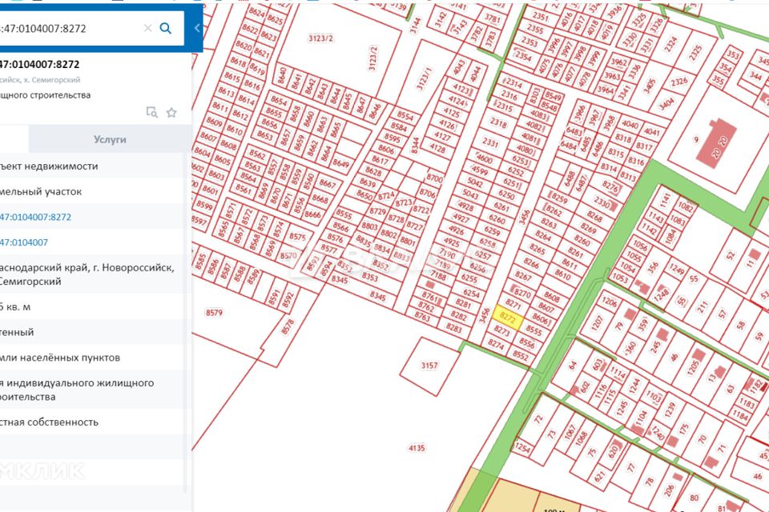Screen dimensions: 769x512
Task: Select parcel 8579 on the map
Action: click(214, 313)
